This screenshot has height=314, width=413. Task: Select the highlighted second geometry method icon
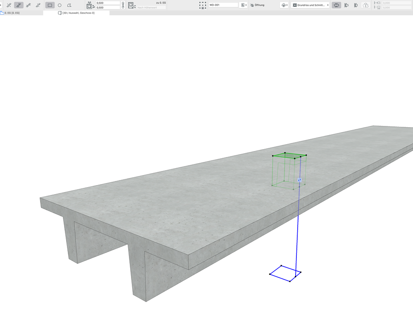click(19, 5)
